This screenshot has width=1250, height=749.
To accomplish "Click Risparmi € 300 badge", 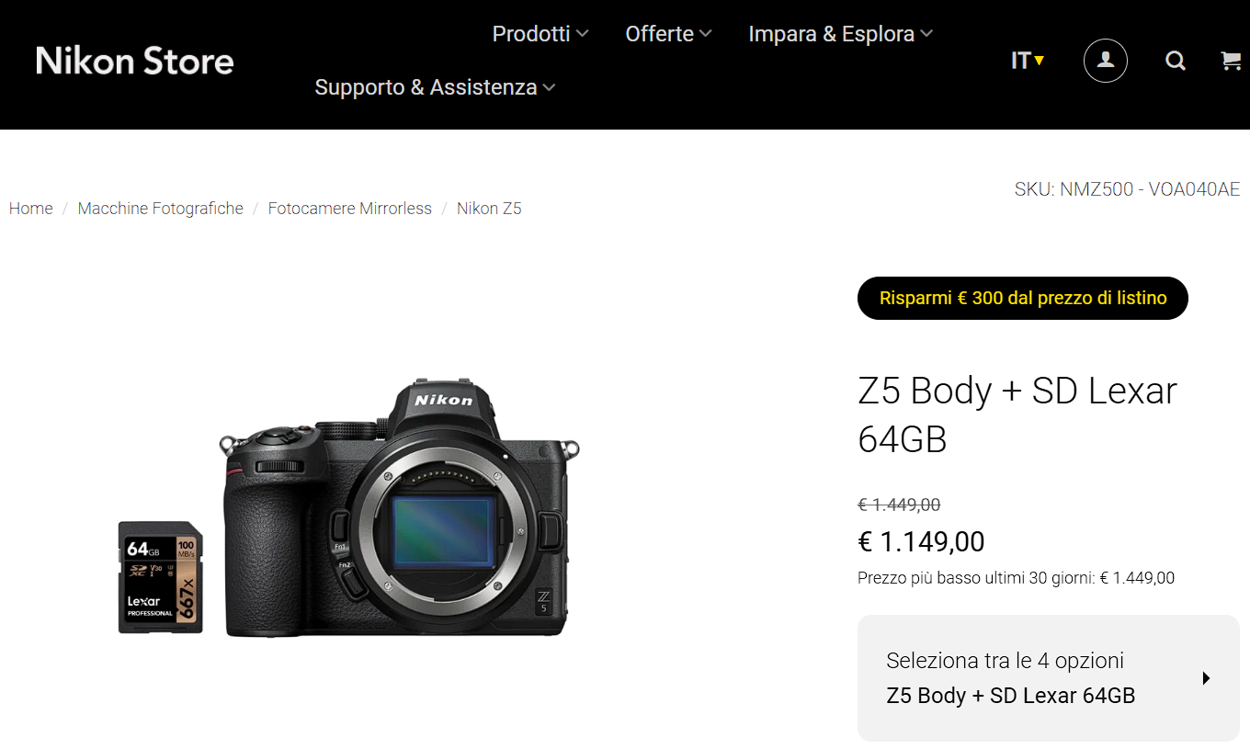I will 1023,298.
